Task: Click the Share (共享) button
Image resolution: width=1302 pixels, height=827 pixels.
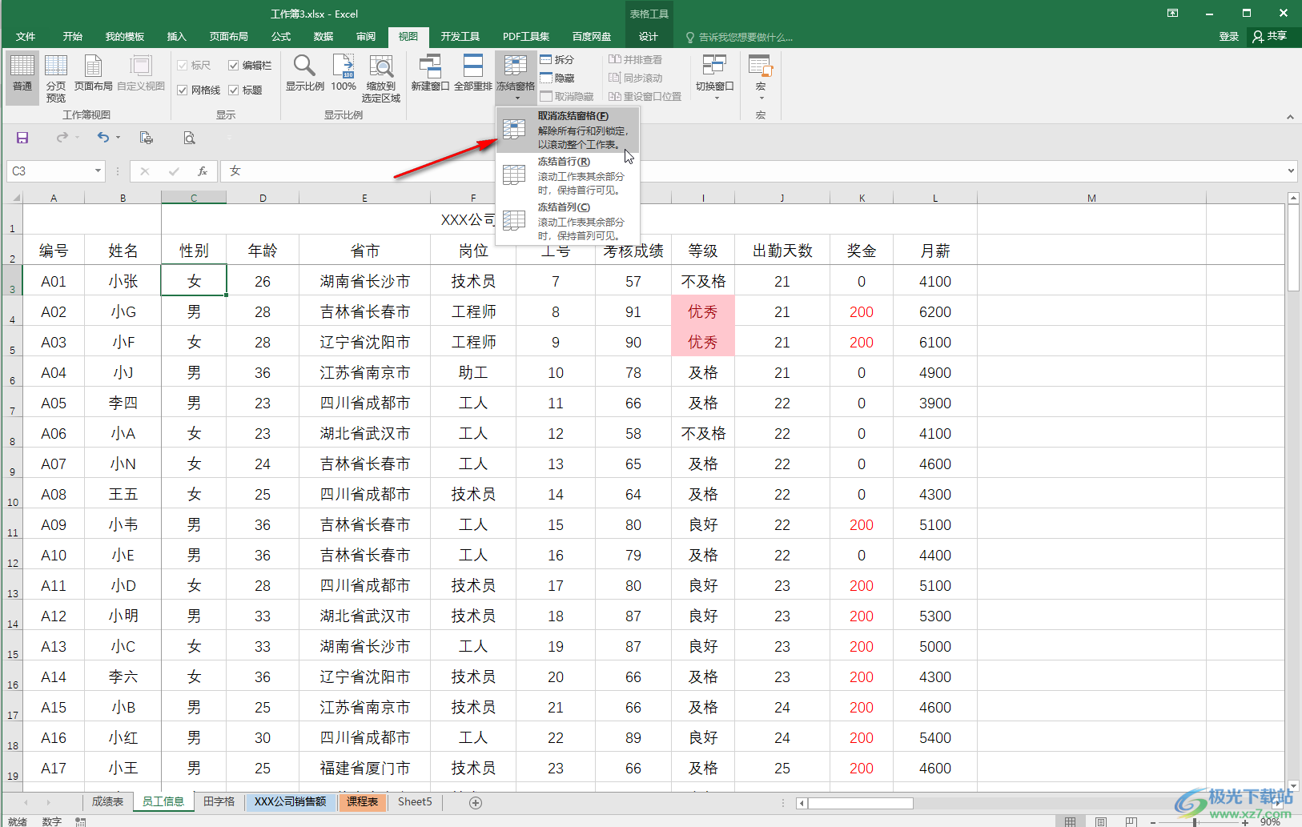Action: (1270, 36)
